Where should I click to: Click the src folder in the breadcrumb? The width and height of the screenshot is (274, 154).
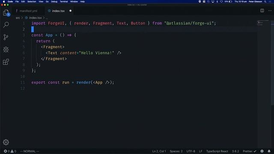(x=18, y=18)
